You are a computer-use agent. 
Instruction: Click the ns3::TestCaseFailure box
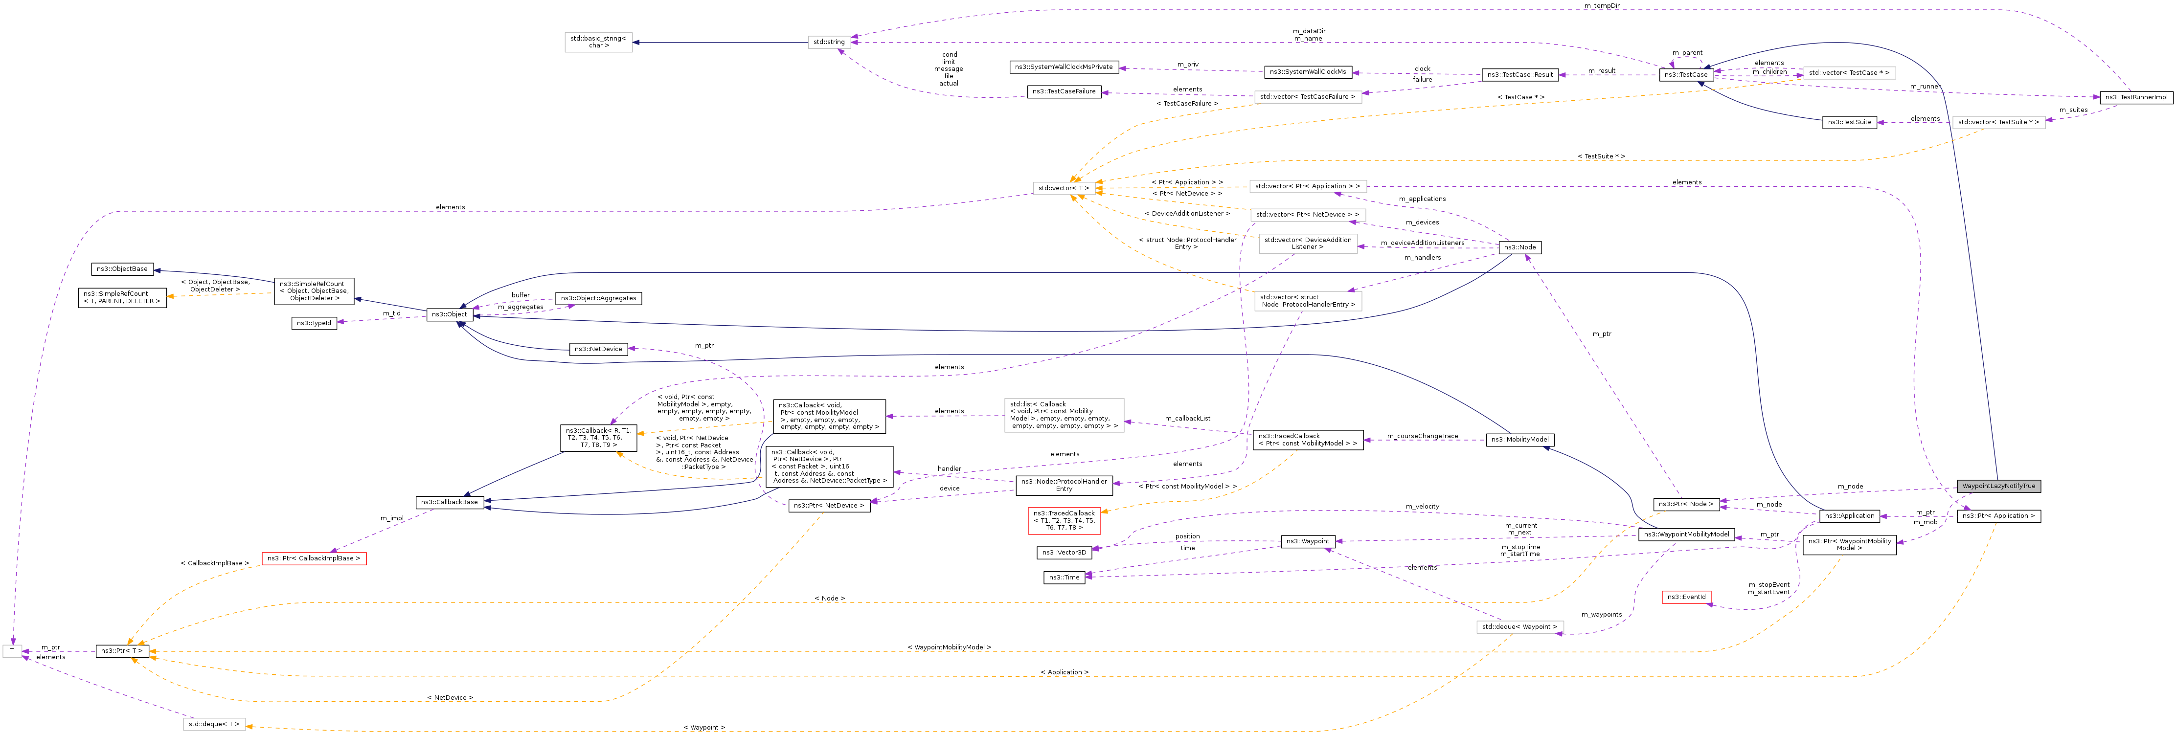[1064, 91]
